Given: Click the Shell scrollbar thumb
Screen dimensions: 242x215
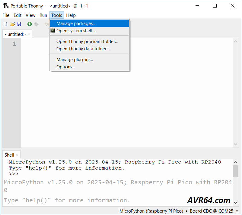Looking at the screenshot, I should click(236, 171).
